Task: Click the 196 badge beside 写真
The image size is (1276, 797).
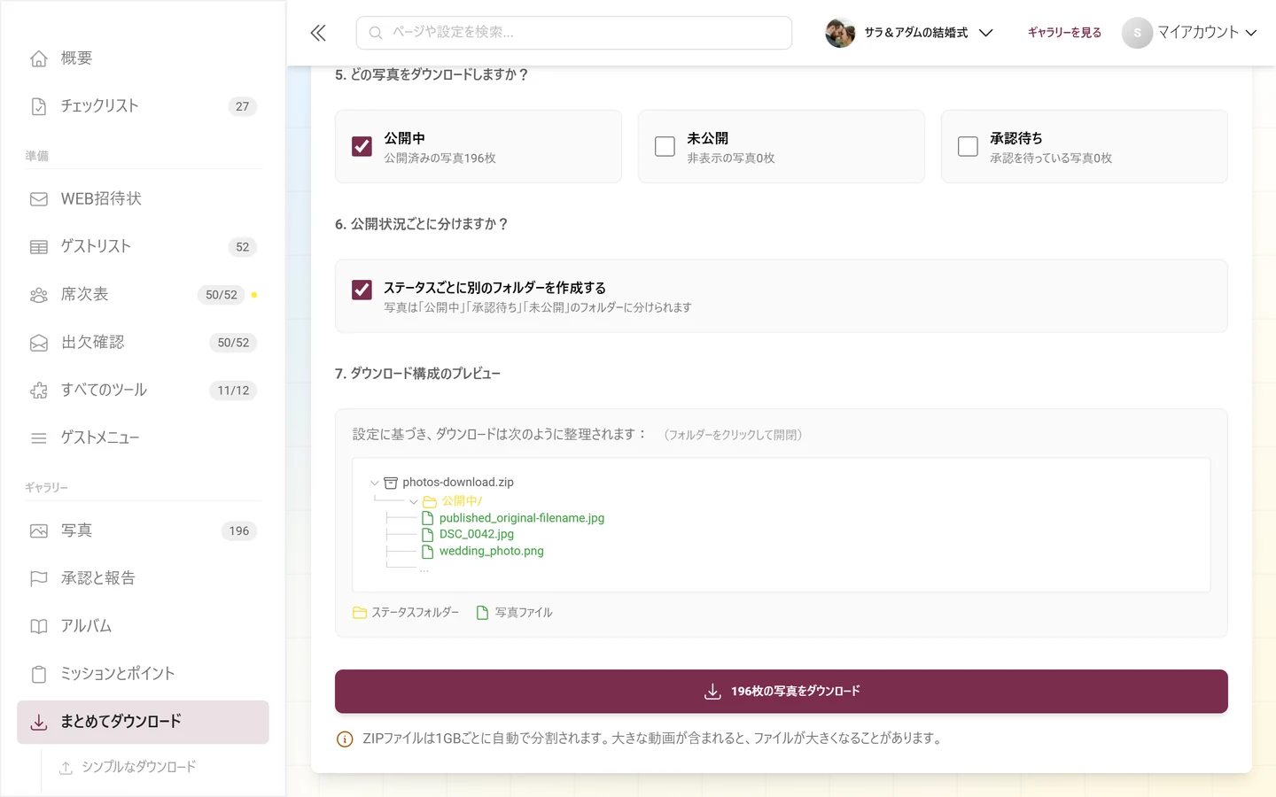Action: (239, 531)
